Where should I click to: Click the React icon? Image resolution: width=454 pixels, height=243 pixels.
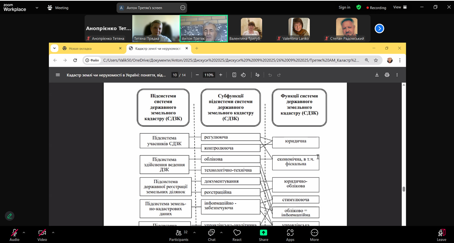pos(237,235)
